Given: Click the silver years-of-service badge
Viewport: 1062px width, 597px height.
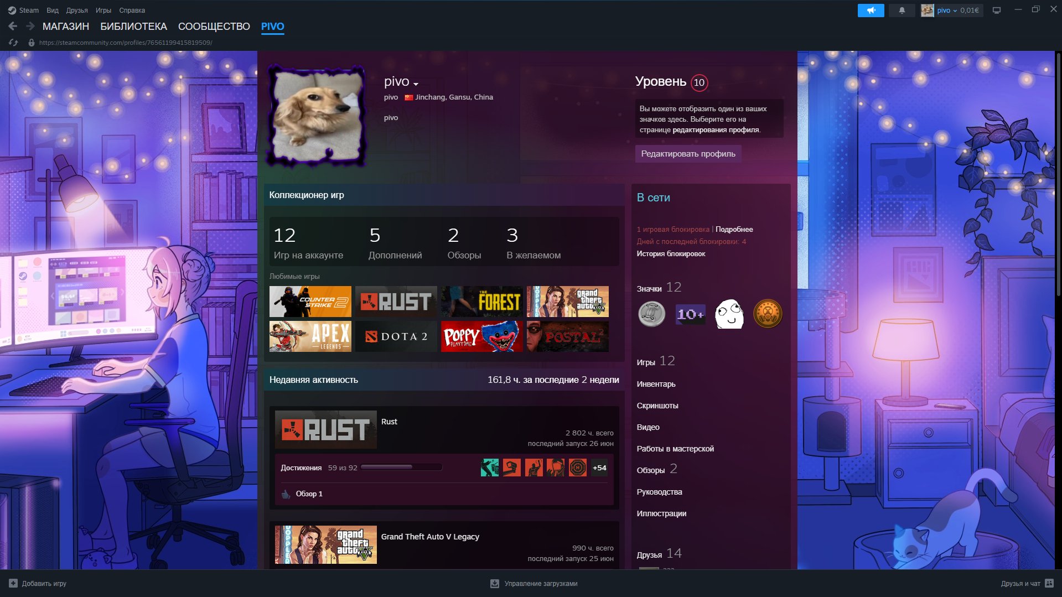Looking at the screenshot, I should click(x=651, y=314).
